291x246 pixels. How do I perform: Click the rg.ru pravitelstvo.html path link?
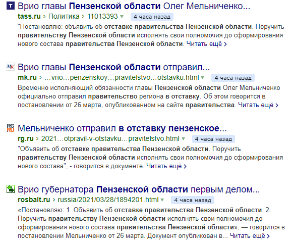pos(110,139)
